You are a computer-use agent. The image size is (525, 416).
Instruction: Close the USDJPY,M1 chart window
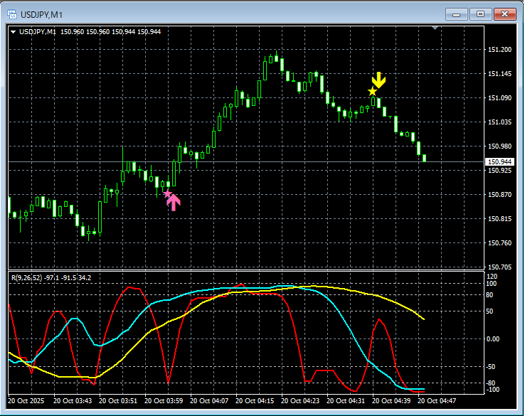[x=505, y=14]
